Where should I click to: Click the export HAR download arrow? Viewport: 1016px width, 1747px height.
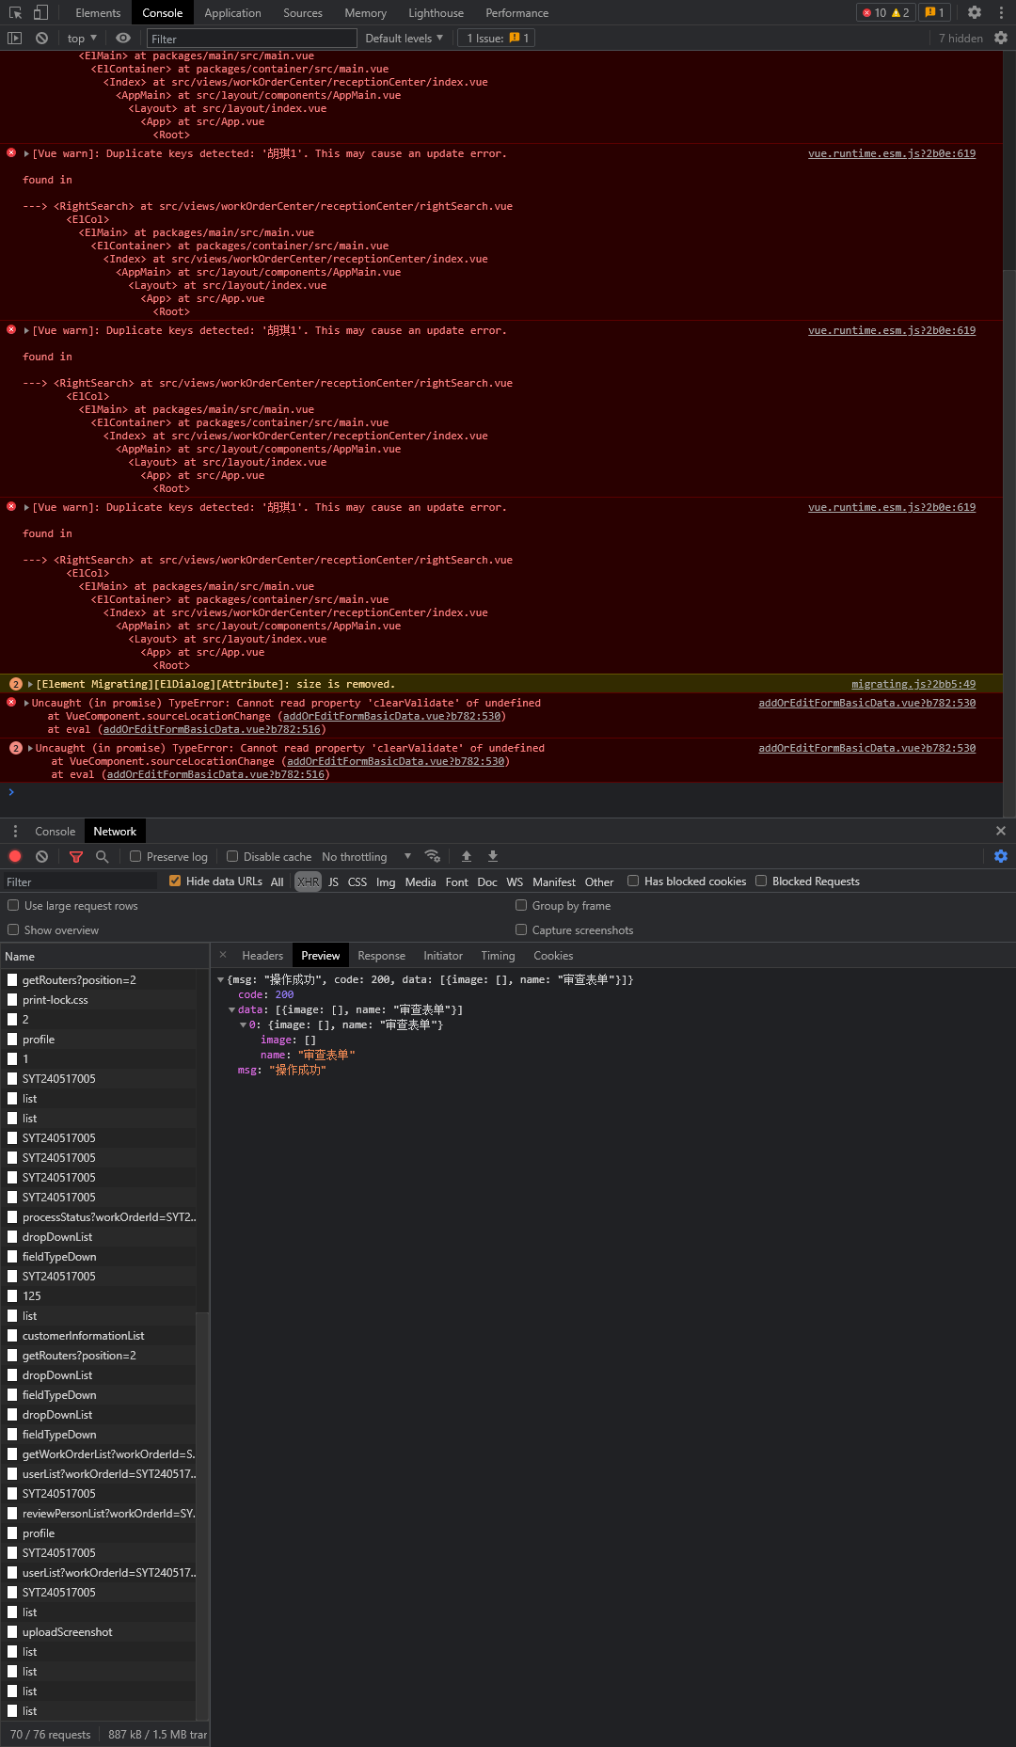(x=493, y=856)
